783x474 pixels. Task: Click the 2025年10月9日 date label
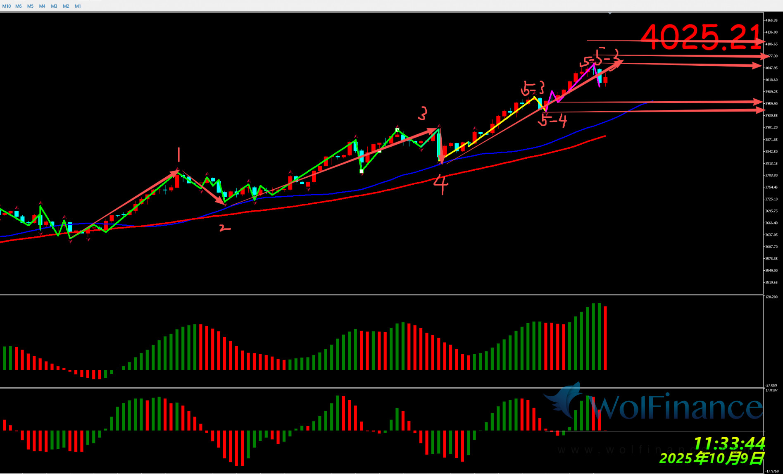coord(712,458)
